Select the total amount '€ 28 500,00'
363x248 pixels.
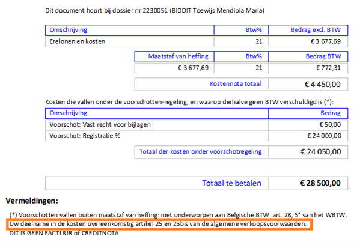tap(320, 183)
